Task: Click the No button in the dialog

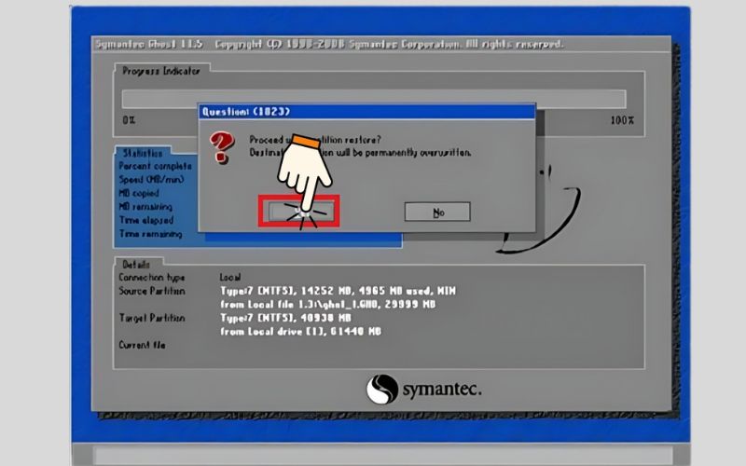Action: (x=437, y=212)
